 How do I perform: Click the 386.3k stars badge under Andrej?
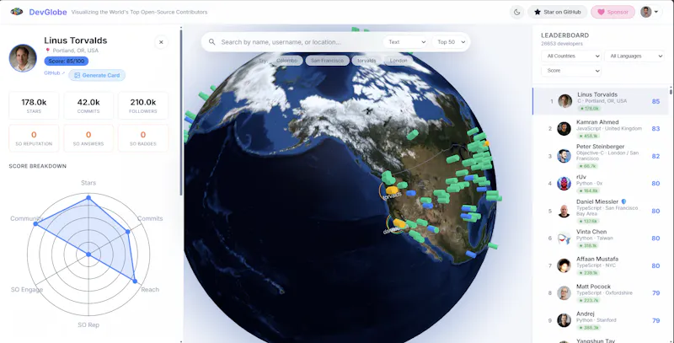[x=588, y=328]
